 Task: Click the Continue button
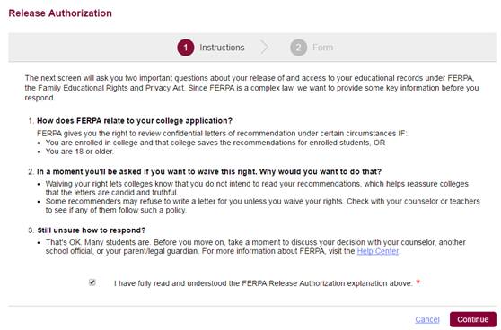(472, 319)
